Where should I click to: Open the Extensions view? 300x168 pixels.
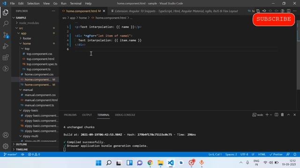pos(6,57)
